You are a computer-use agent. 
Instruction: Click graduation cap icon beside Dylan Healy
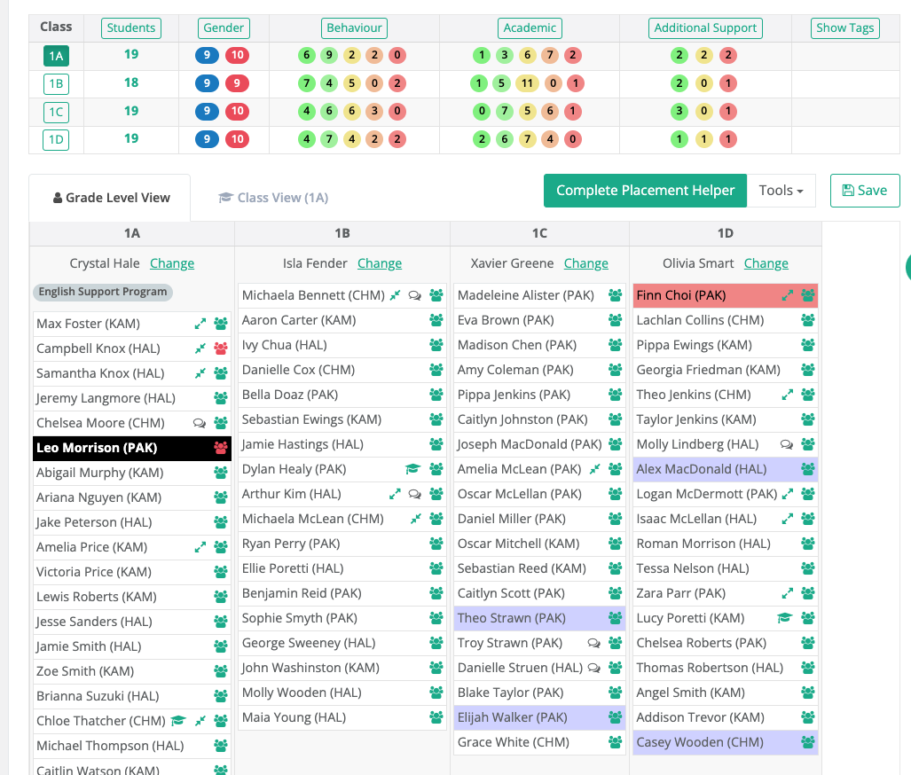[x=412, y=469]
